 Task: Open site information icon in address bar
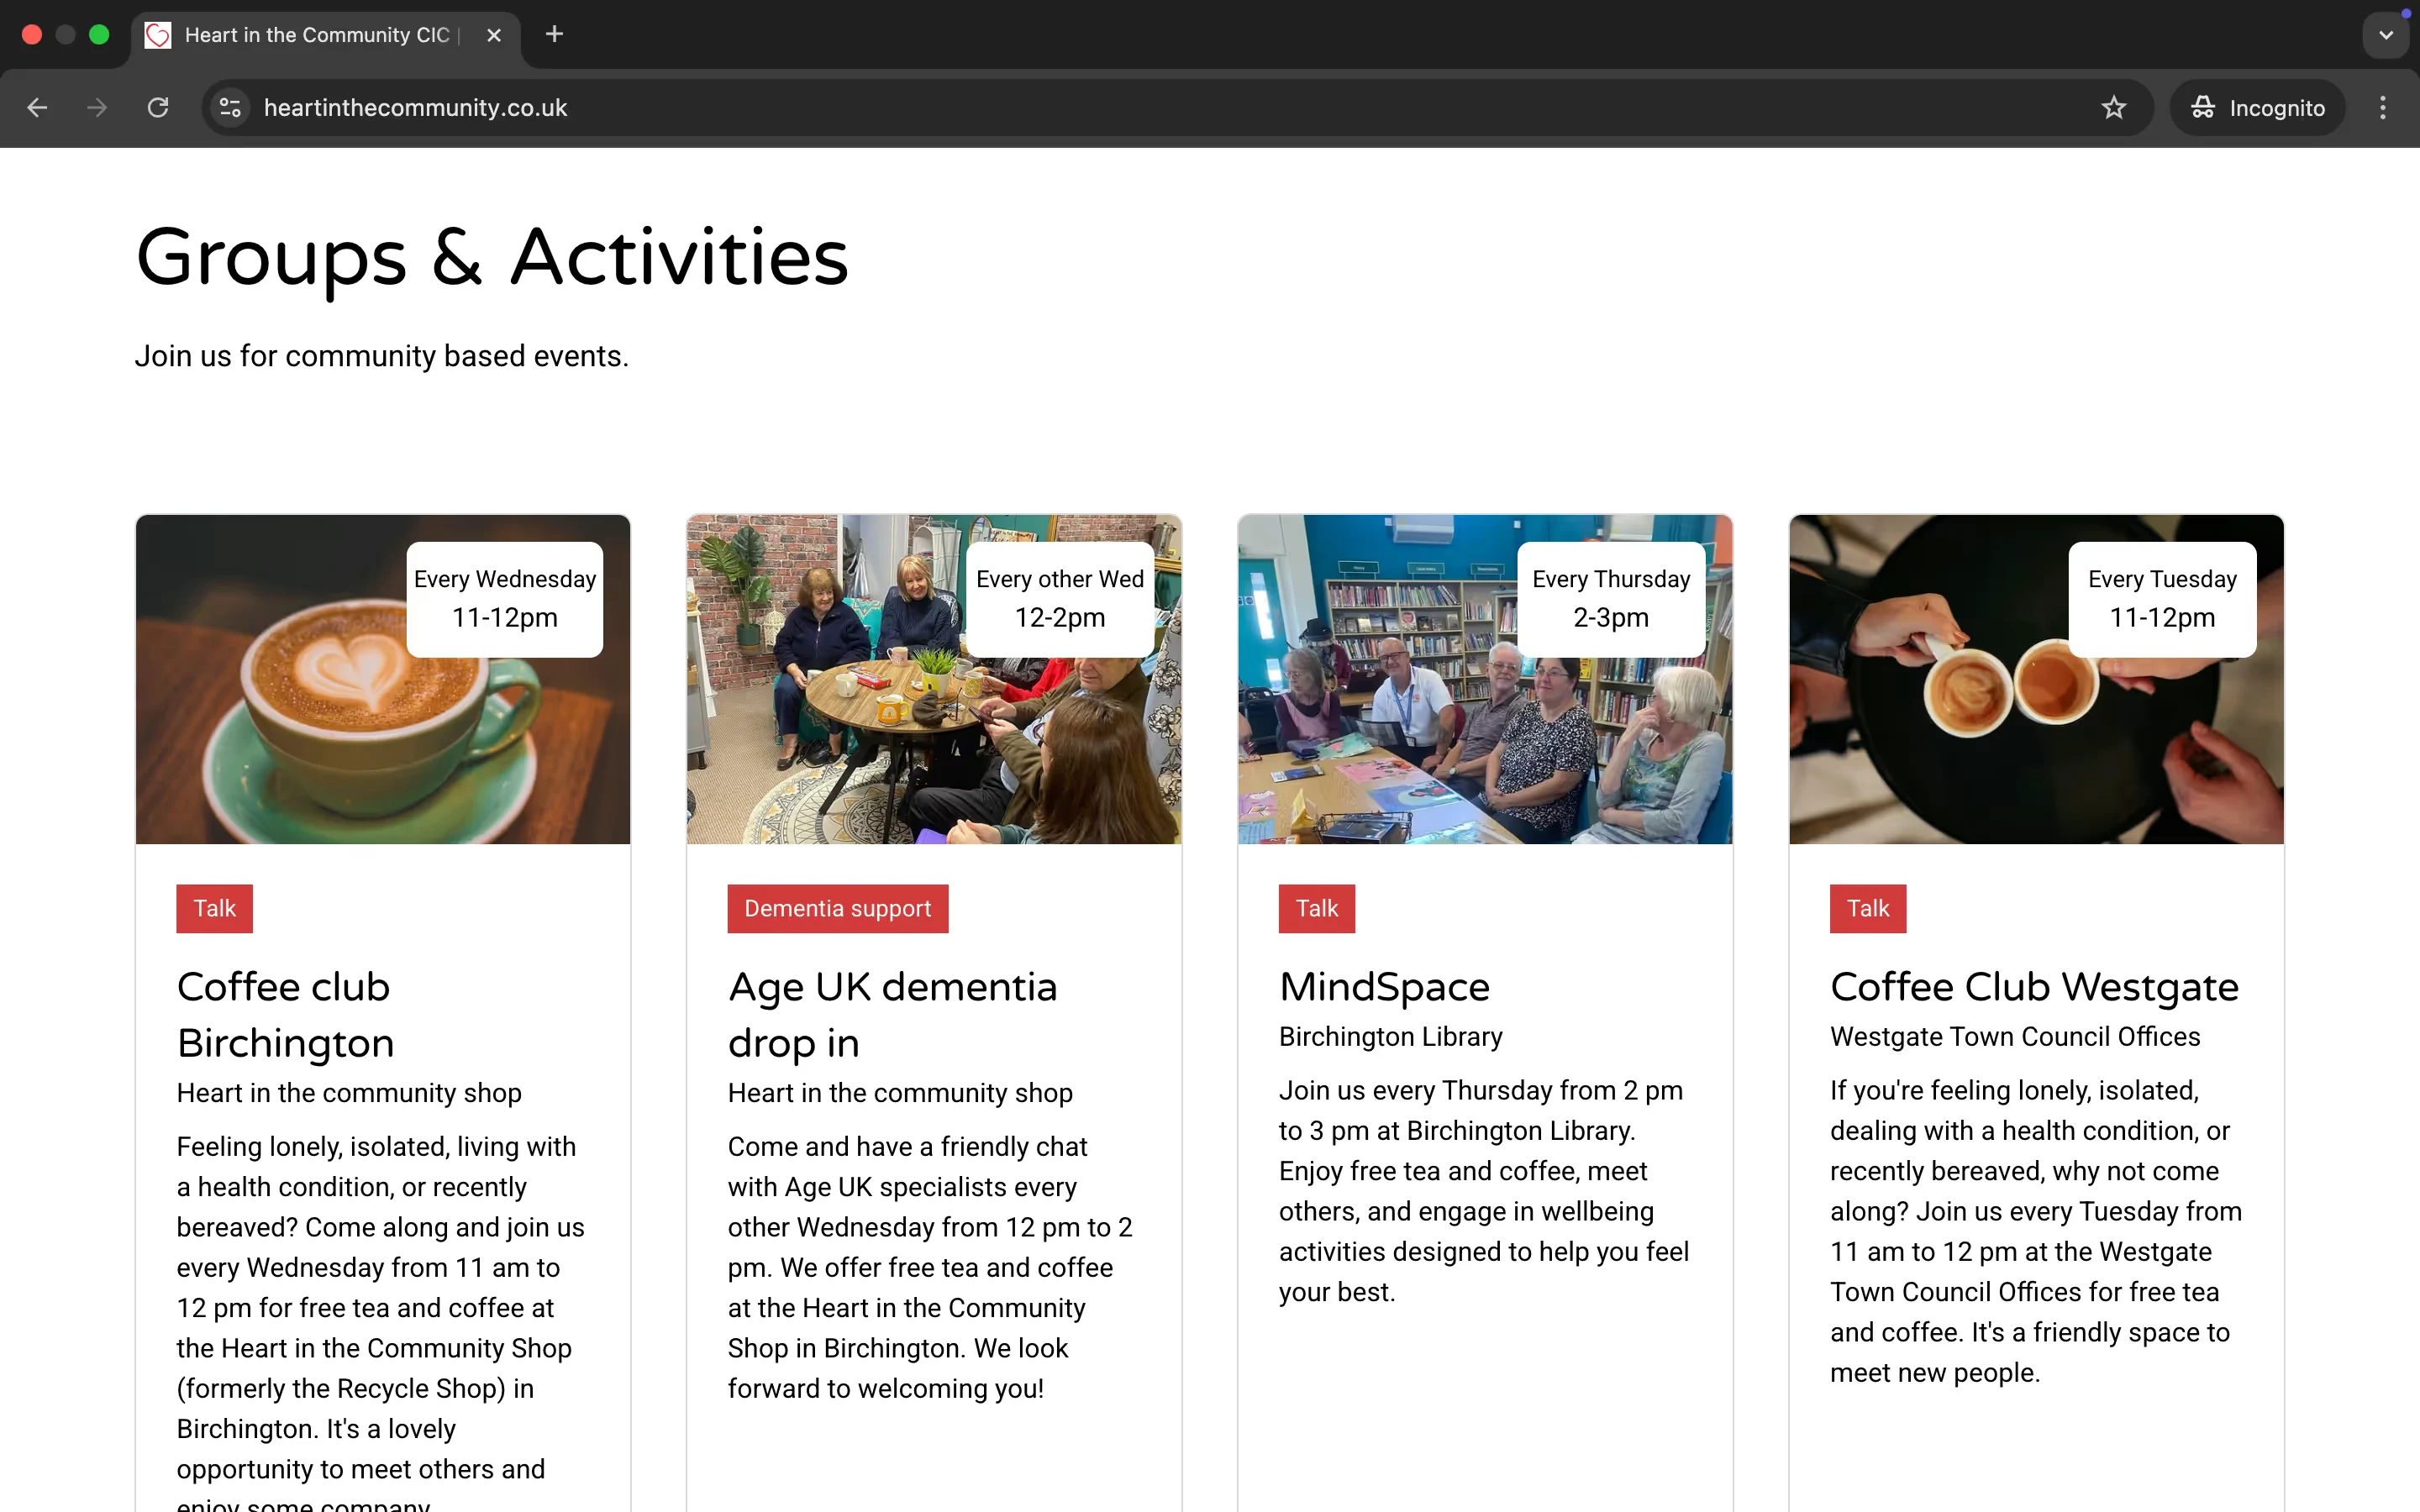[230, 108]
